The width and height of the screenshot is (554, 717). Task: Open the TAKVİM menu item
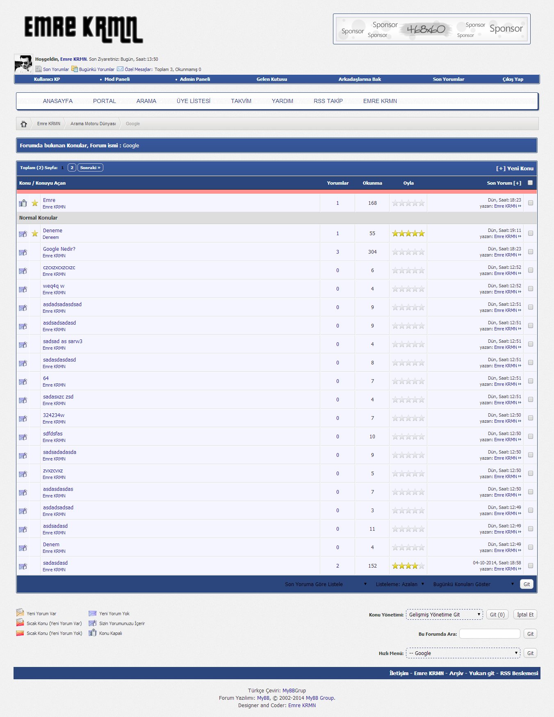click(241, 101)
